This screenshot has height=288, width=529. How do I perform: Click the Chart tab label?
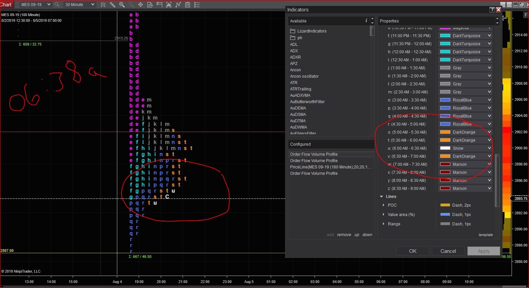[x=6, y=5]
